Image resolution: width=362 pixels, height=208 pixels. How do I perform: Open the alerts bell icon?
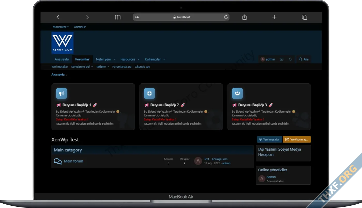click(290, 59)
